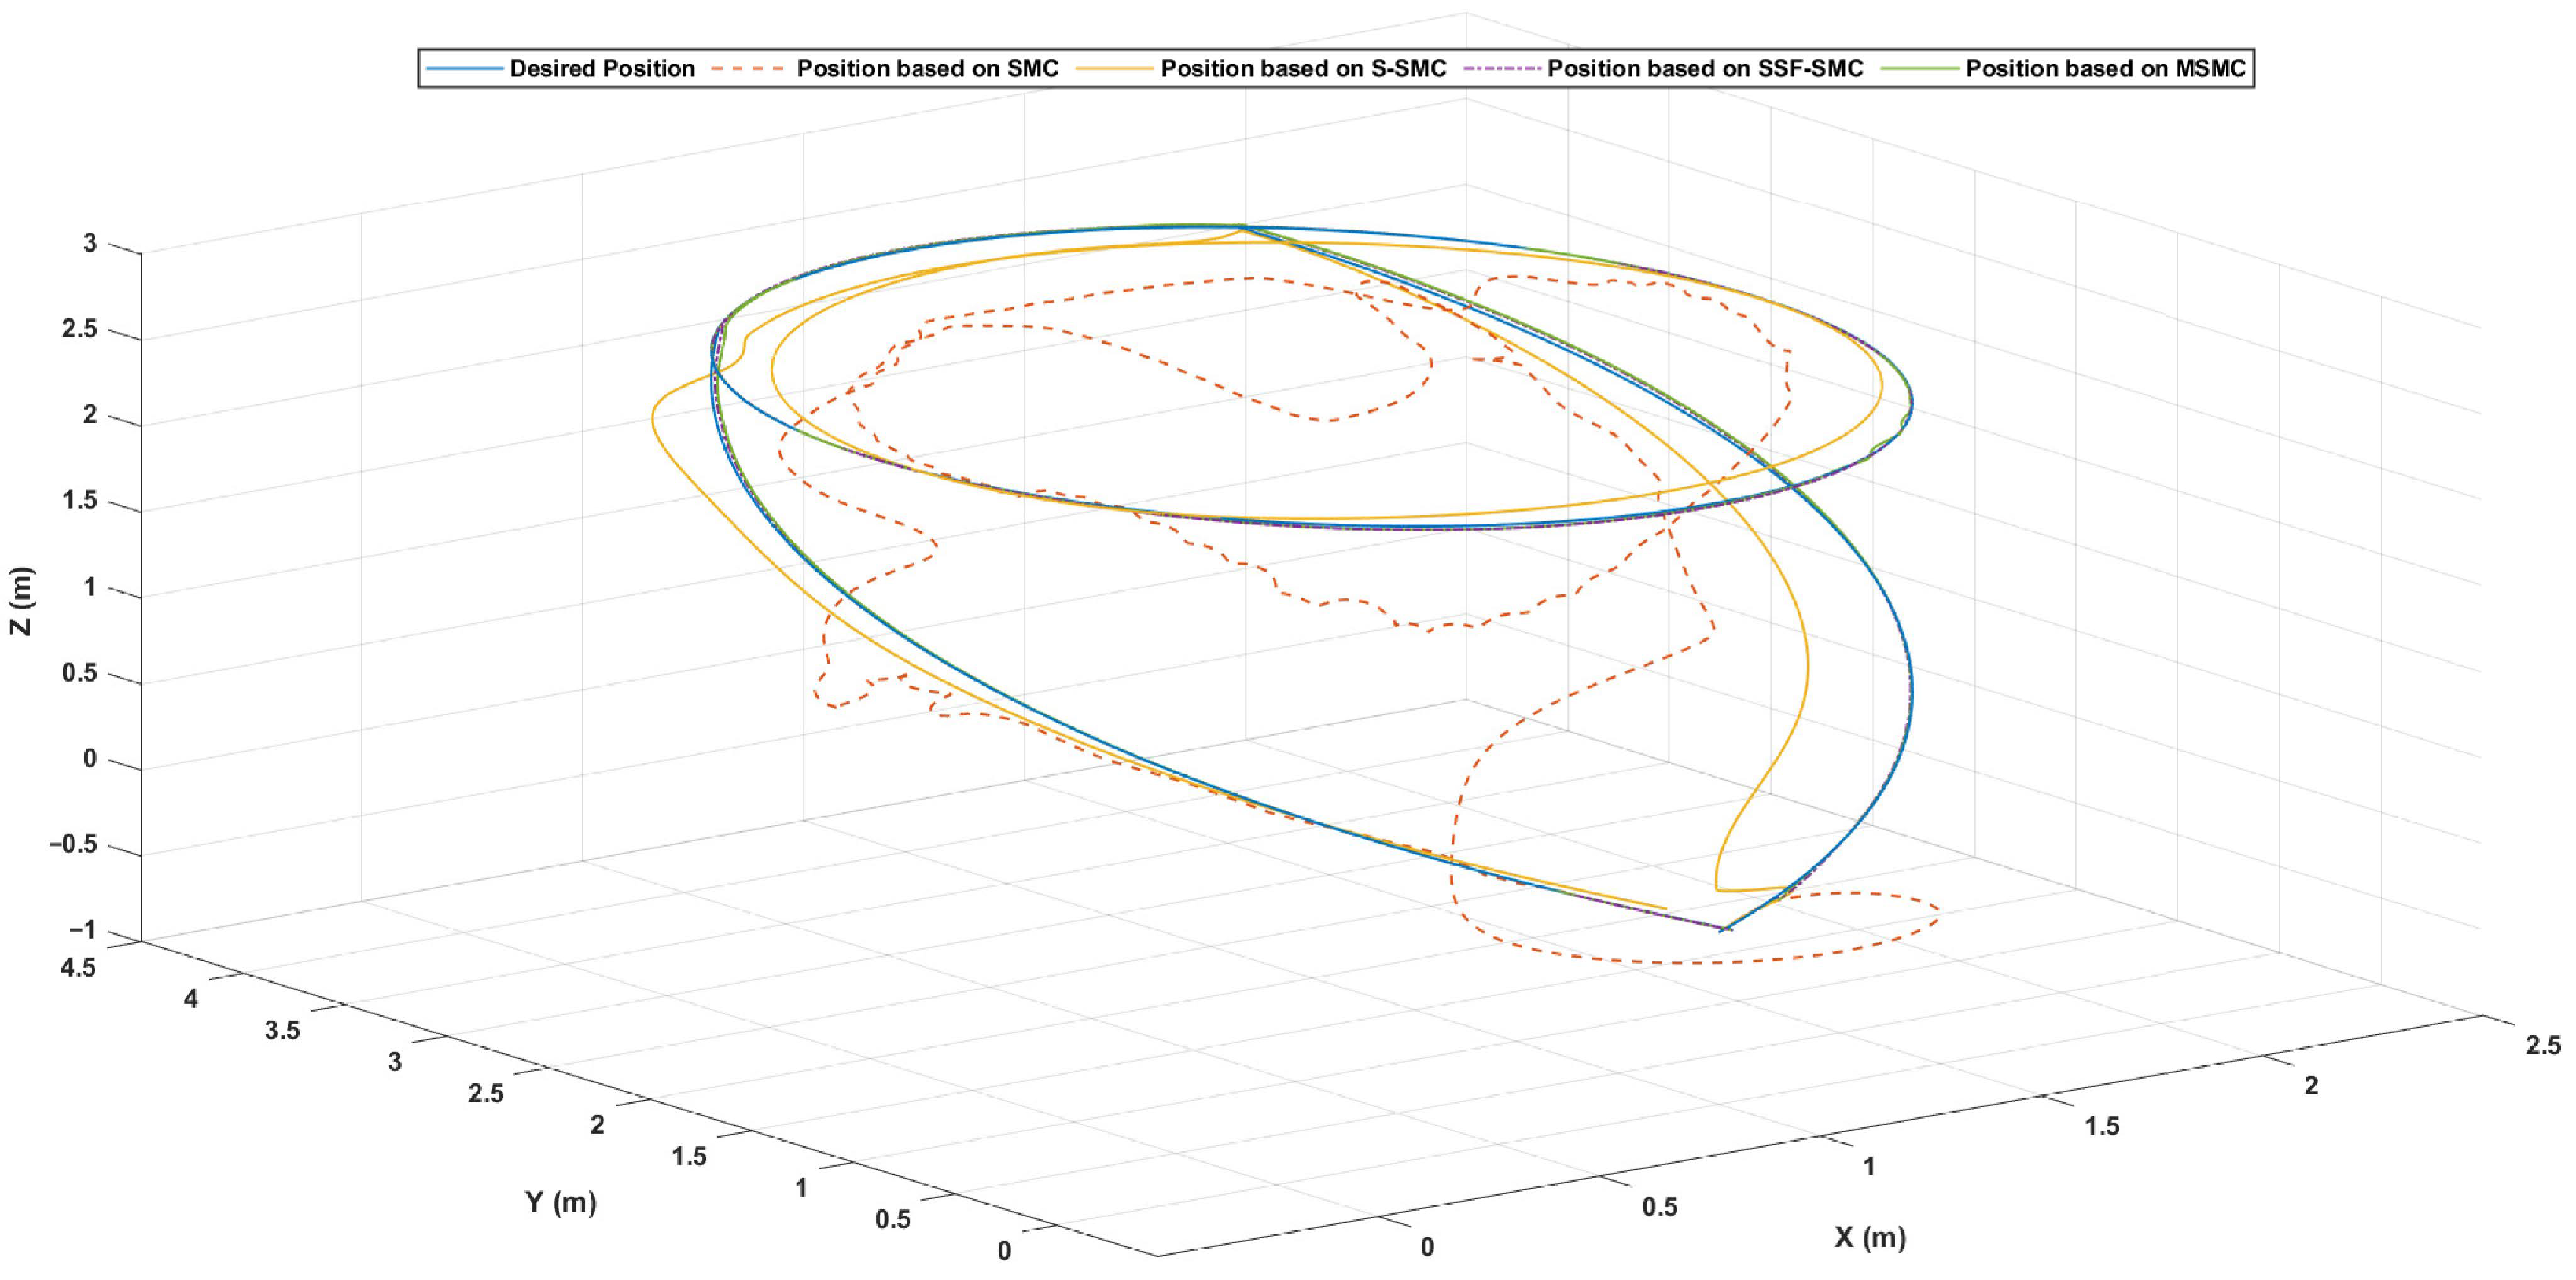Screen dimensions: 2576x1280
Task: Click the red dashed line sample in the legend
Action: tap(748, 69)
